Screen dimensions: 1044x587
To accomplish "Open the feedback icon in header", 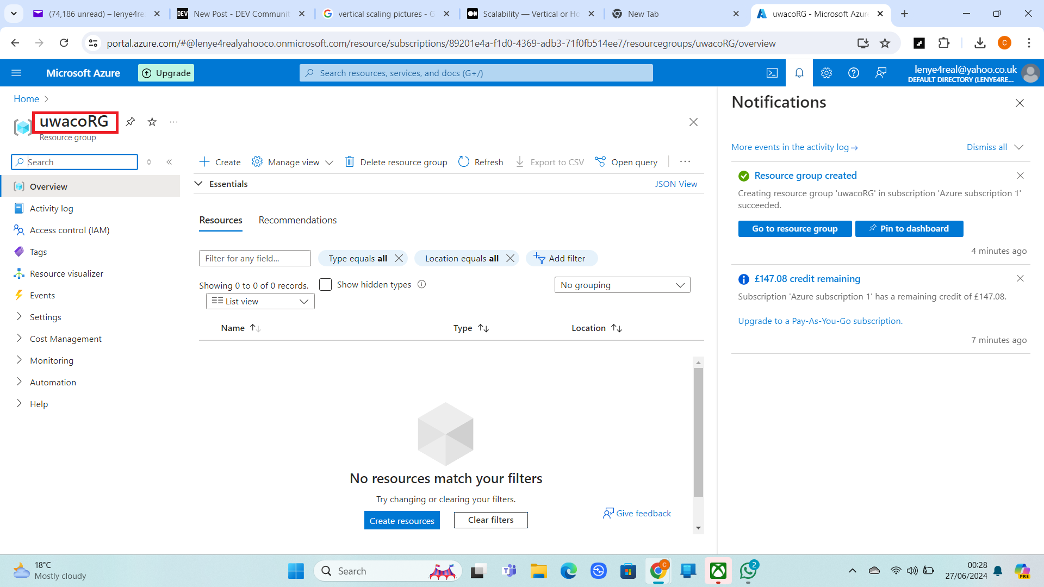I will tap(881, 73).
